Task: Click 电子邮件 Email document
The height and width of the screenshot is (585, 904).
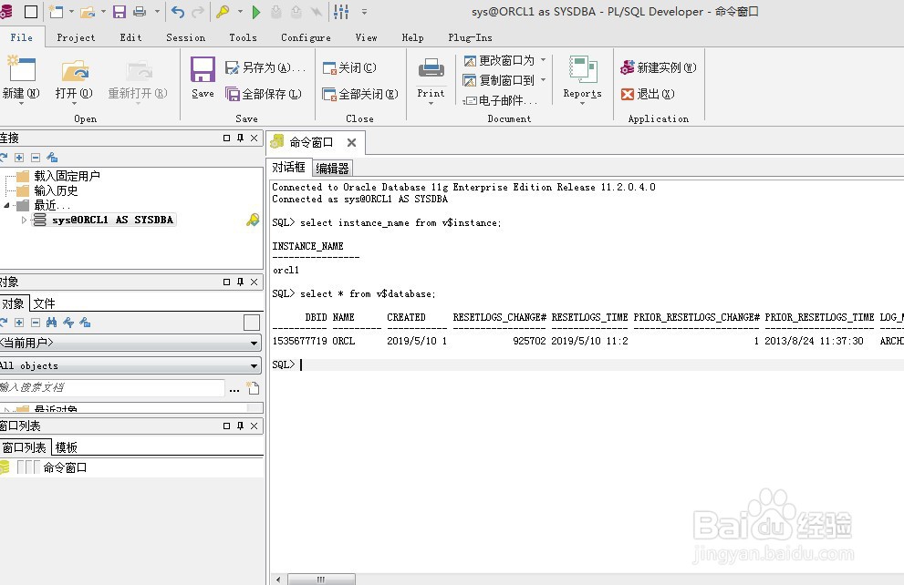Action: pyautogui.click(x=501, y=101)
